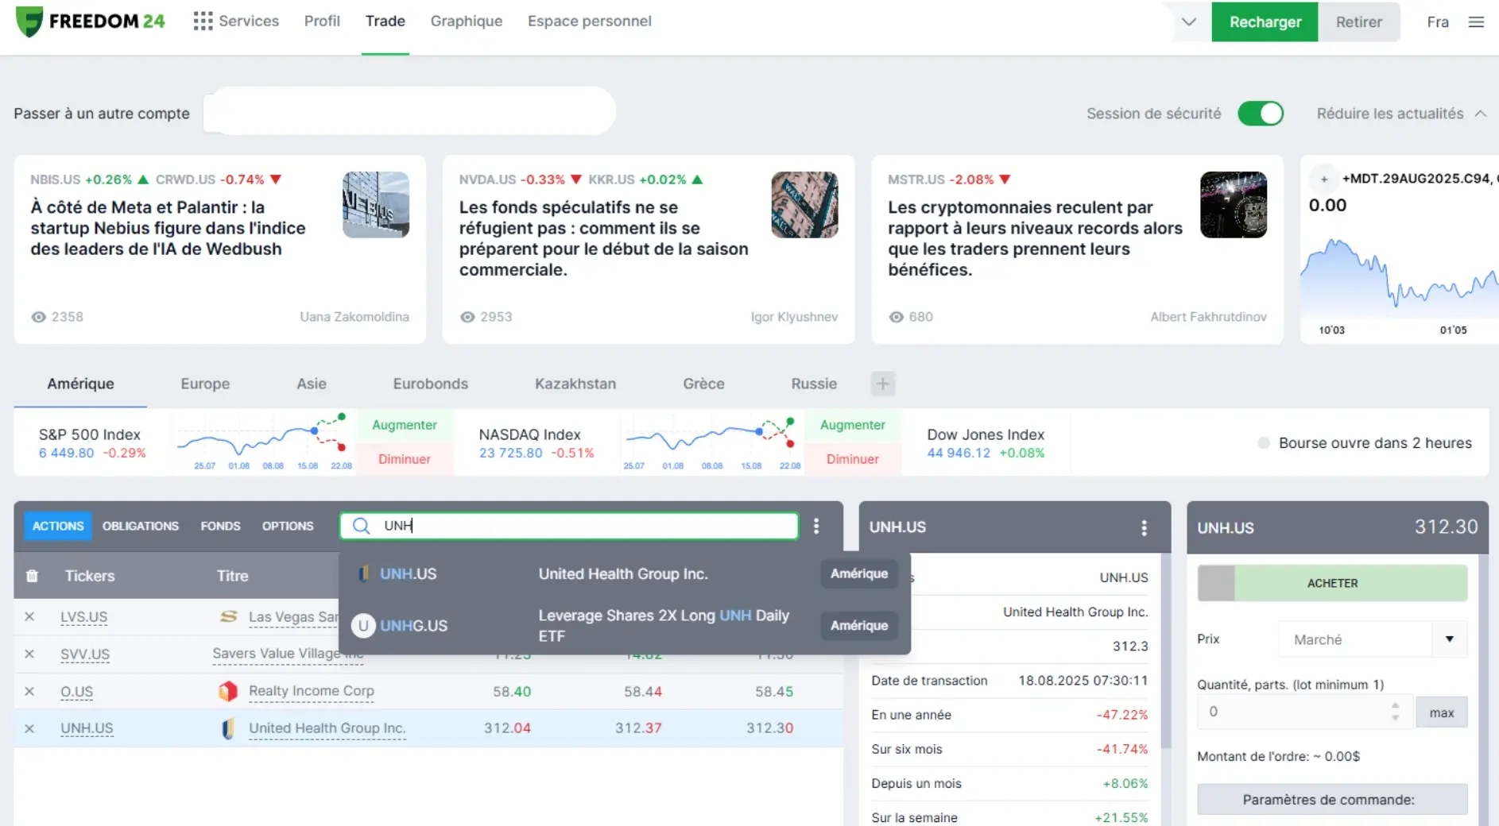
Task: Click the quantity stepper arrows
Action: 1395,712
